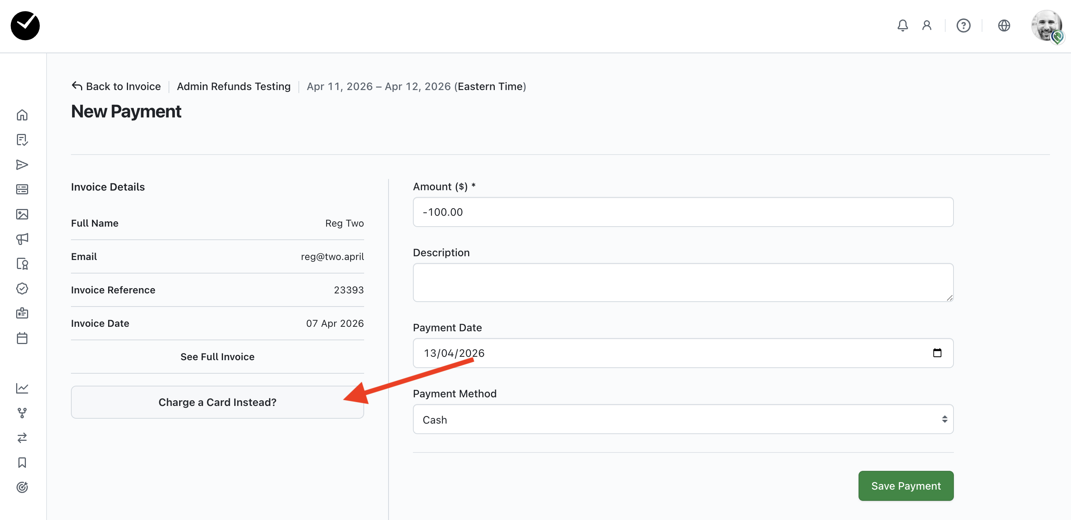This screenshot has height=520, width=1071.
Task: Open the notifications bell icon
Action: (x=902, y=26)
